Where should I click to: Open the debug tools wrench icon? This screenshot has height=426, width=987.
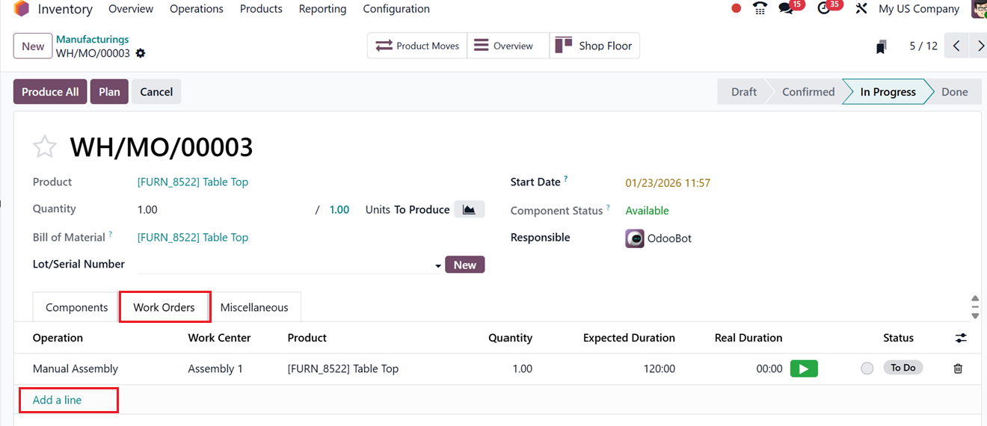click(861, 9)
